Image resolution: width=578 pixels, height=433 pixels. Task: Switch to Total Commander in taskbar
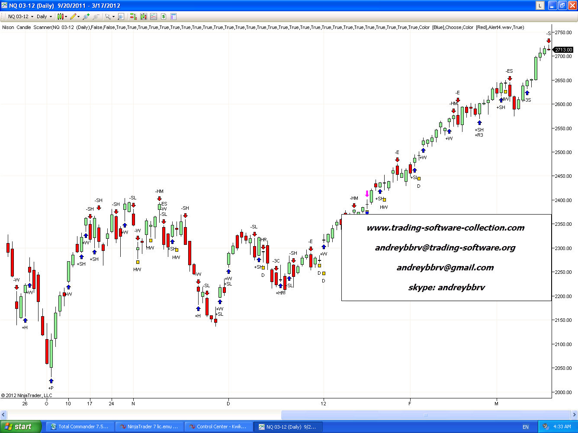pos(80,427)
